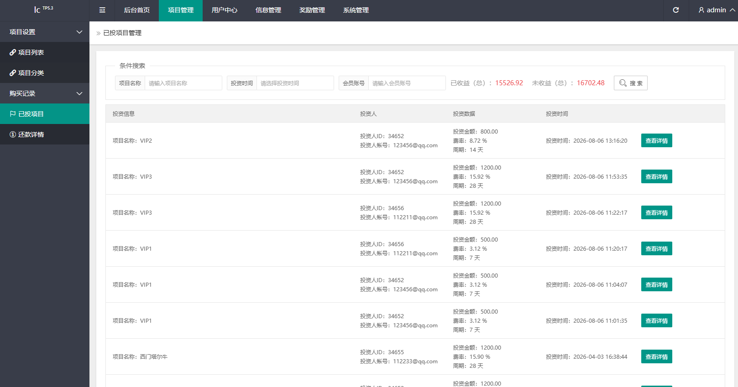Go to 项目分类 in sidebar
The image size is (738, 387).
coord(45,73)
